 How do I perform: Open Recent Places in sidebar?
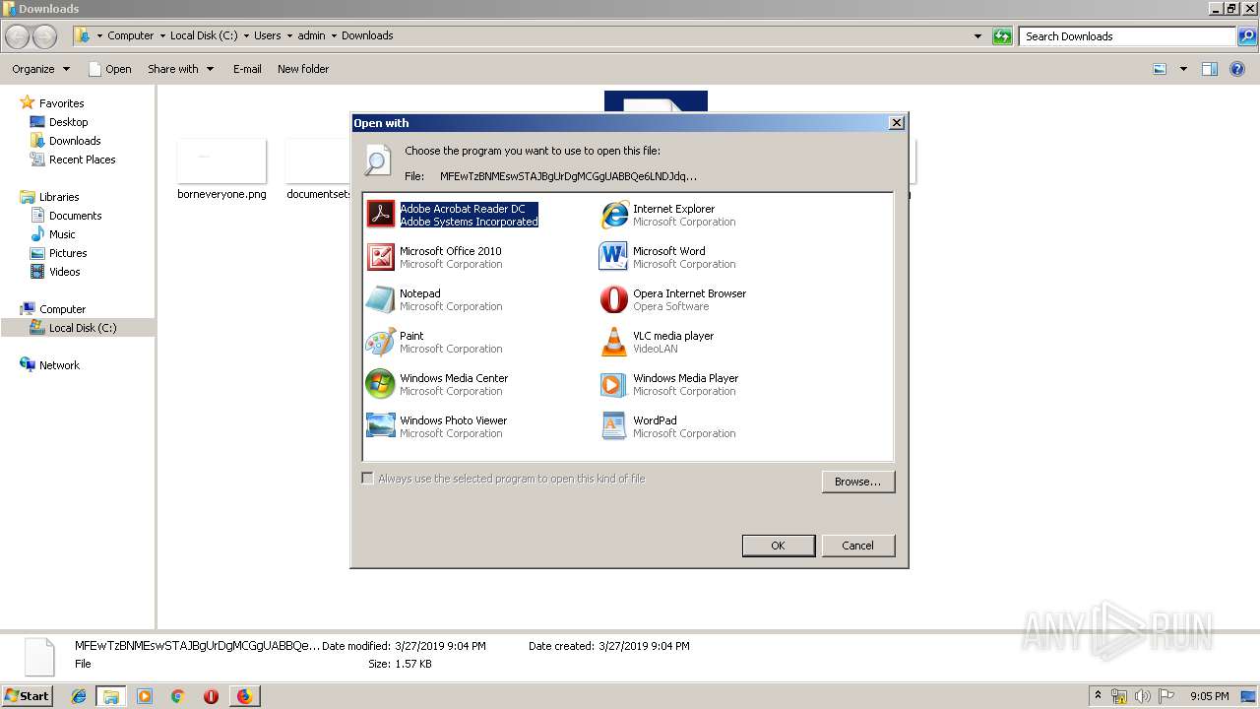pyautogui.click(x=83, y=160)
